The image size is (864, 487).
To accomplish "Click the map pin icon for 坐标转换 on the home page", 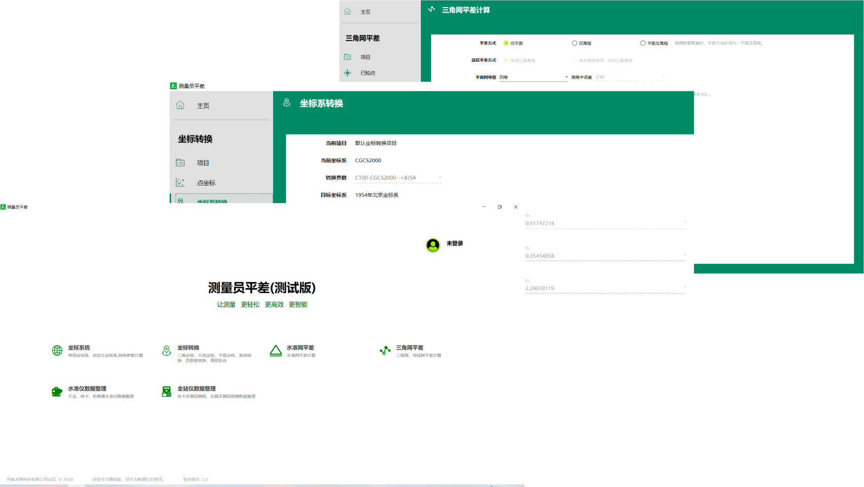I will 167,350.
